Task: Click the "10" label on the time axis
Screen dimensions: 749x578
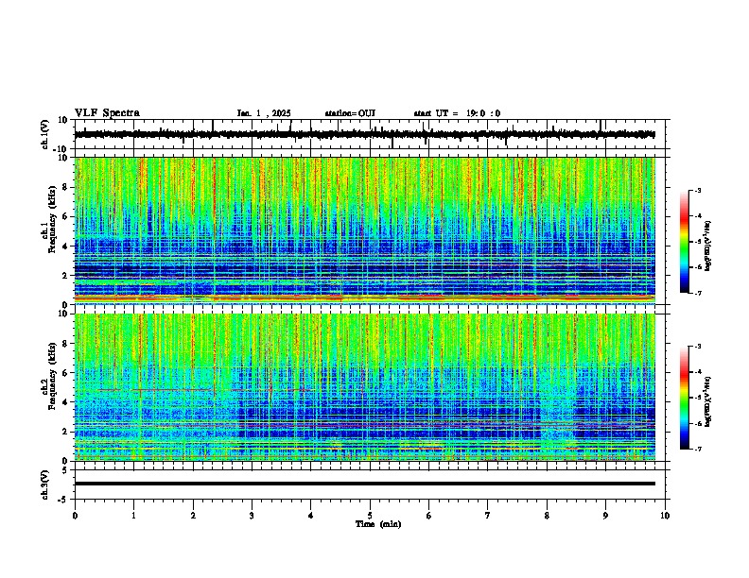Action: point(665,516)
